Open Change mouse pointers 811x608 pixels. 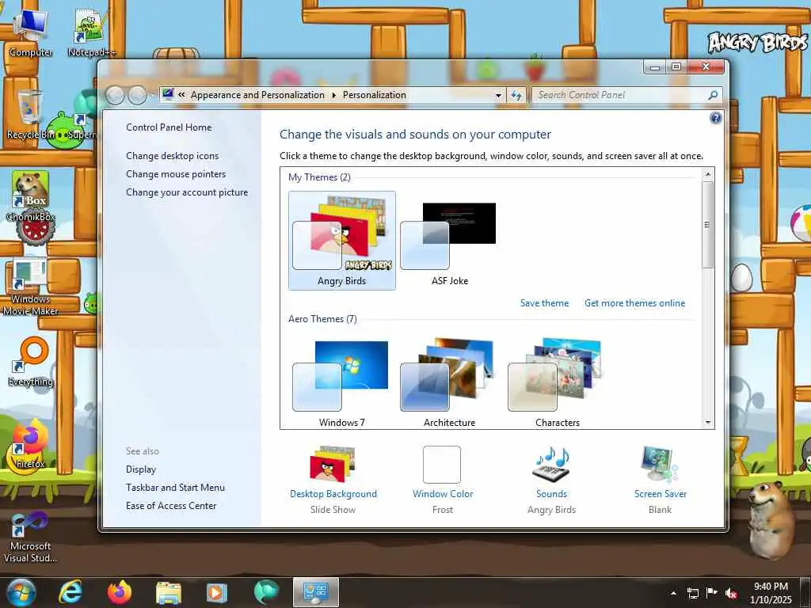pyautogui.click(x=176, y=173)
